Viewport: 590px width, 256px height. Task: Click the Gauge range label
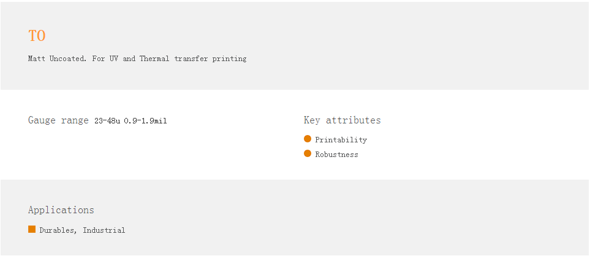(58, 120)
